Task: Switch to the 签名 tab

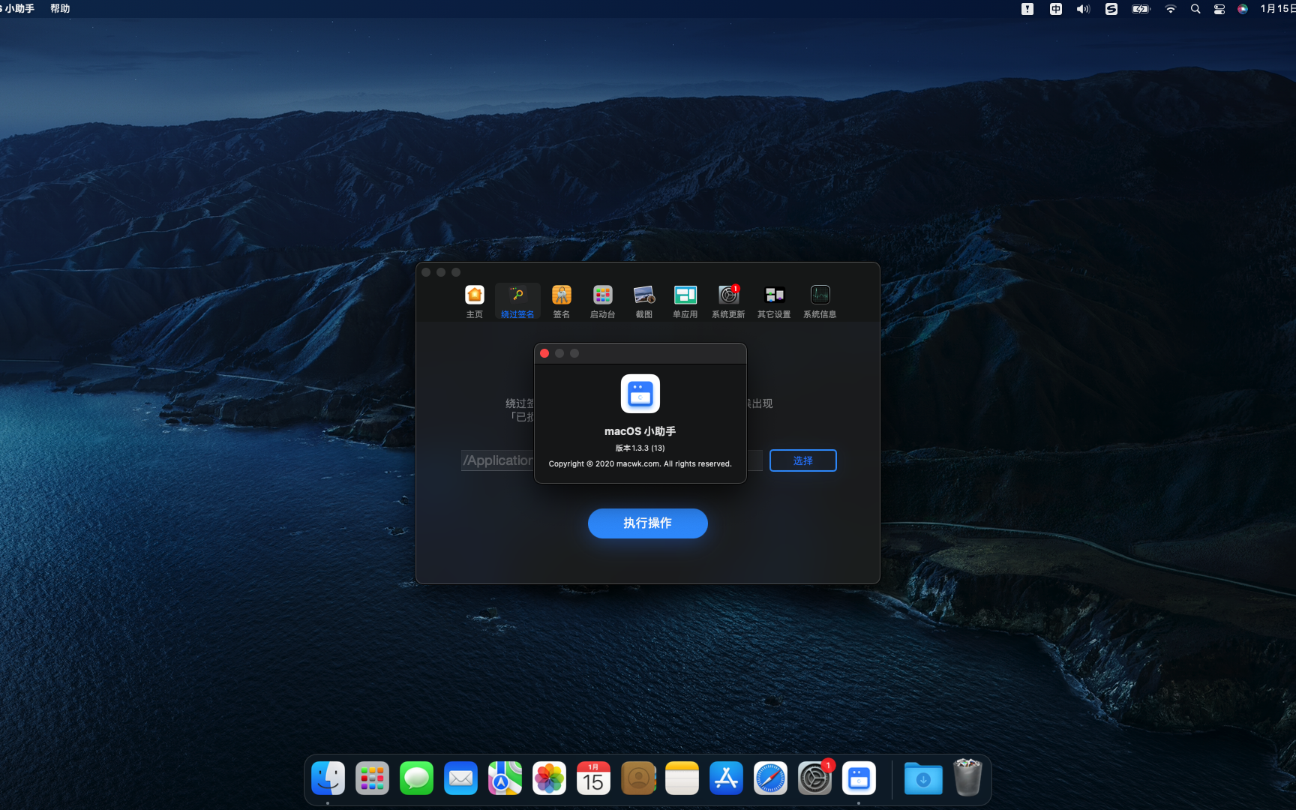Action: [x=562, y=301]
